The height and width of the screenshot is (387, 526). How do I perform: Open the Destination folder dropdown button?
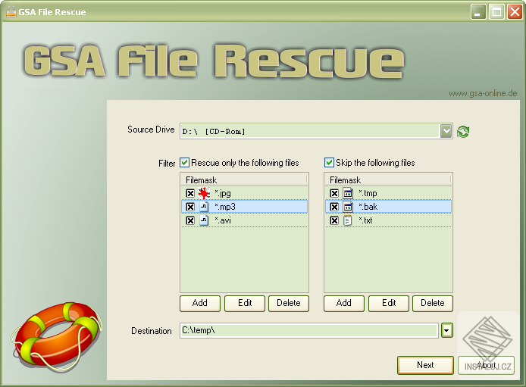pyautogui.click(x=447, y=330)
